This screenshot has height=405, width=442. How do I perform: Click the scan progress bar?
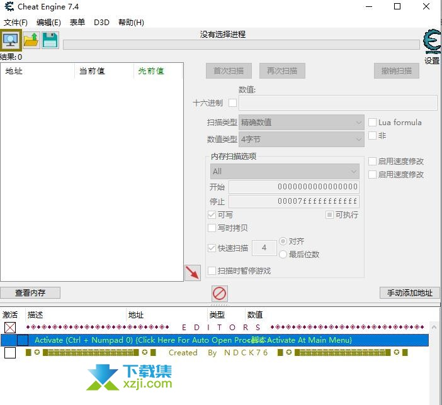click(x=241, y=45)
